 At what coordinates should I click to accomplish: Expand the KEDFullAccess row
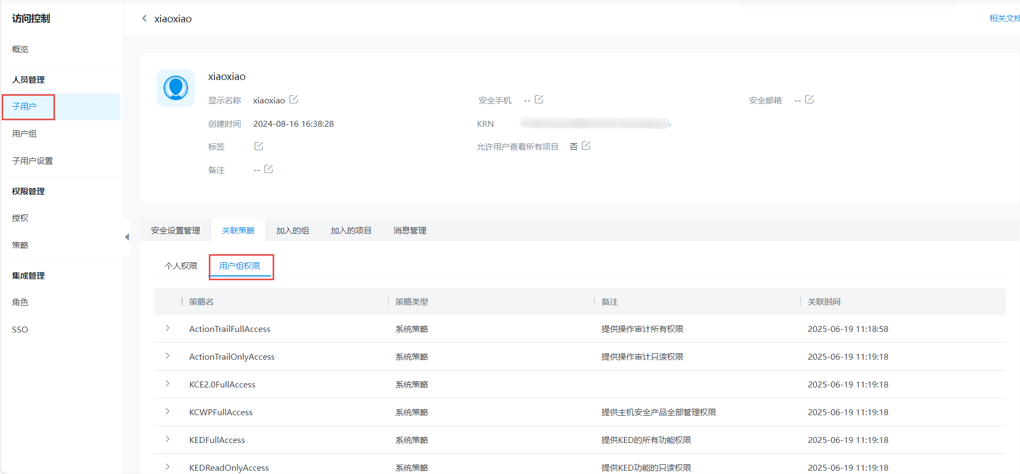(167, 439)
